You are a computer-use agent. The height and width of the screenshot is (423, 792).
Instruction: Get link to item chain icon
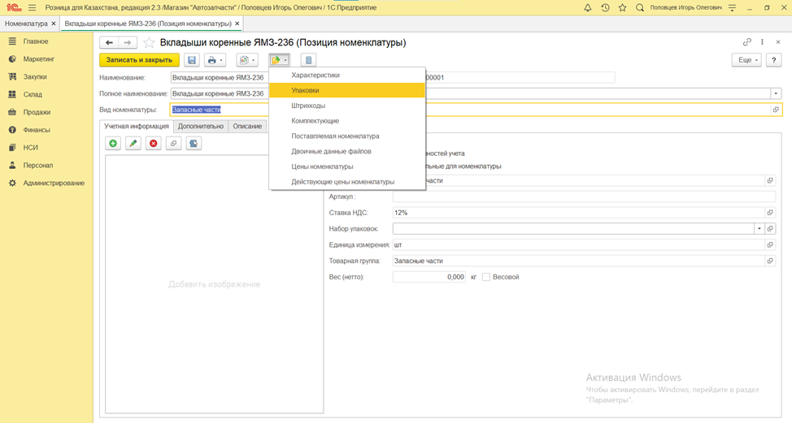tap(747, 42)
